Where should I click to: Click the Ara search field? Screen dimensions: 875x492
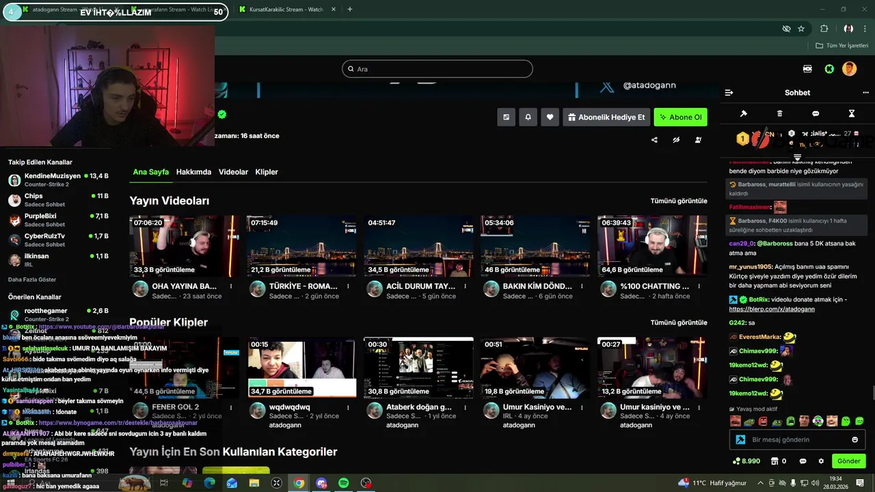pyautogui.click(x=437, y=69)
